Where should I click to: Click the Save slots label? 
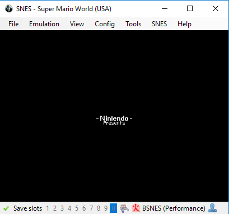27,208
